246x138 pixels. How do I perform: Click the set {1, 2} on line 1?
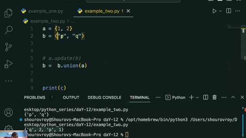[63, 29]
